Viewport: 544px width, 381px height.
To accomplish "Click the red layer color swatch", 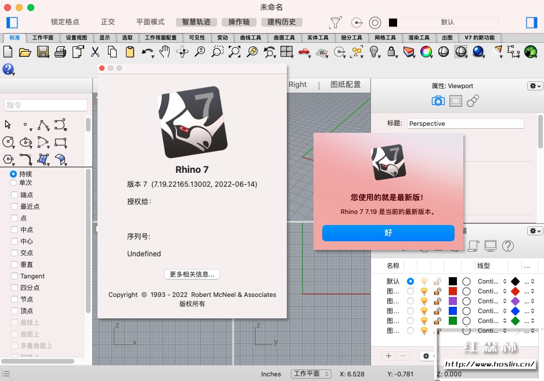I will [453, 291].
